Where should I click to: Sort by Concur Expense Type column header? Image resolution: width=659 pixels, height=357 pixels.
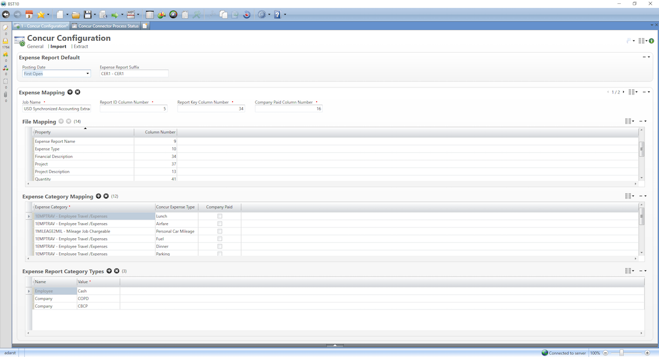(176, 207)
